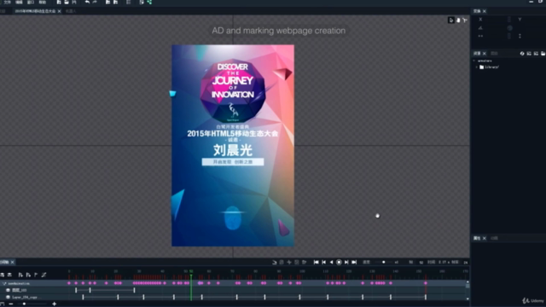The height and width of the screenshot is (307, 546).
Task: Close the open 2015 HTML5 document tab
Action: click(59, 11)
